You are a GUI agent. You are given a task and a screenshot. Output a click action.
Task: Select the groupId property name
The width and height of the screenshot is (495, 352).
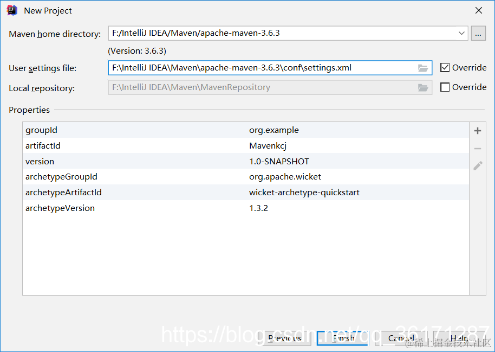pos(41,130)
